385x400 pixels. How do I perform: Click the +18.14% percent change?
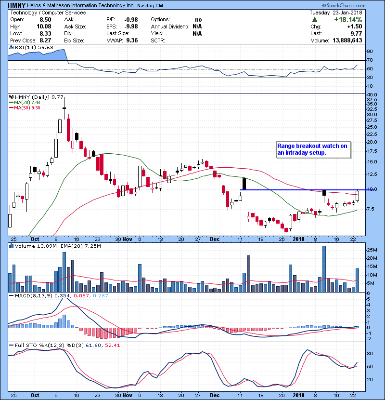pyautogui.click(x=348, y=19)
